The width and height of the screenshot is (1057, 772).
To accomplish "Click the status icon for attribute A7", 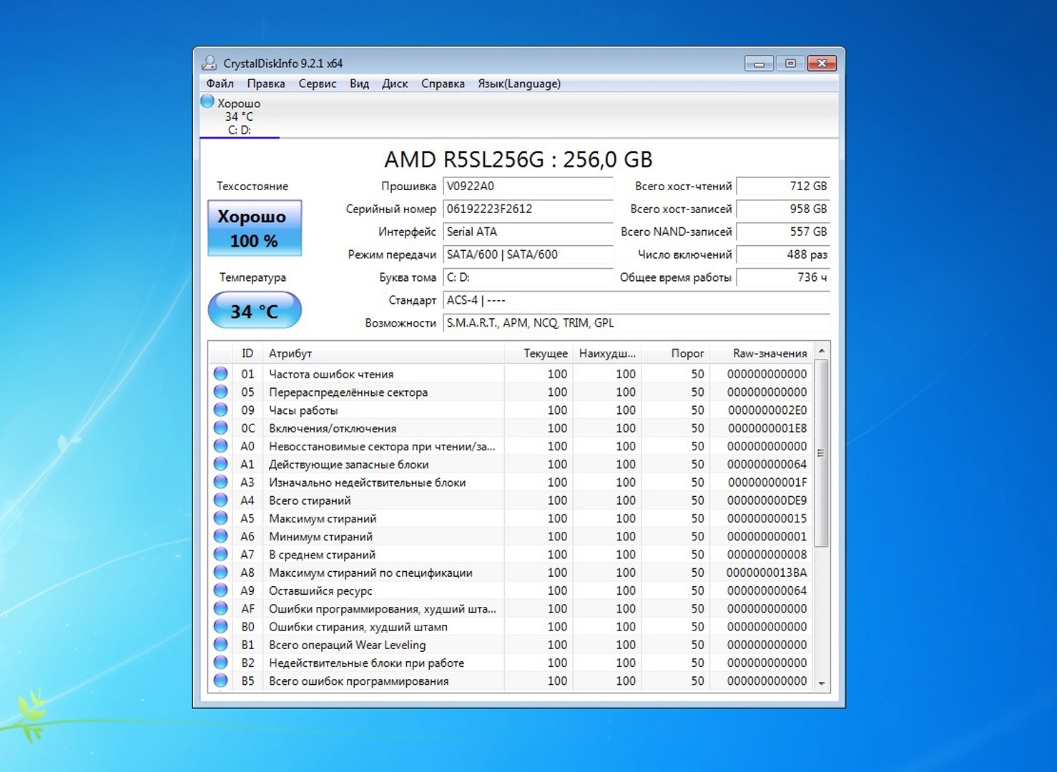I will (x=221, y=554).
